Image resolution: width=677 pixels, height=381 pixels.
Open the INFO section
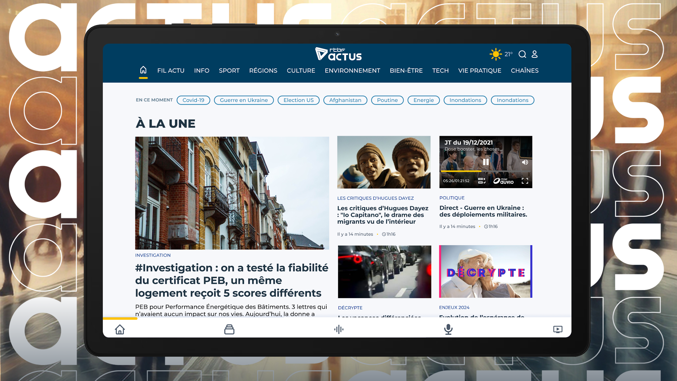click(x=202, y=71)
